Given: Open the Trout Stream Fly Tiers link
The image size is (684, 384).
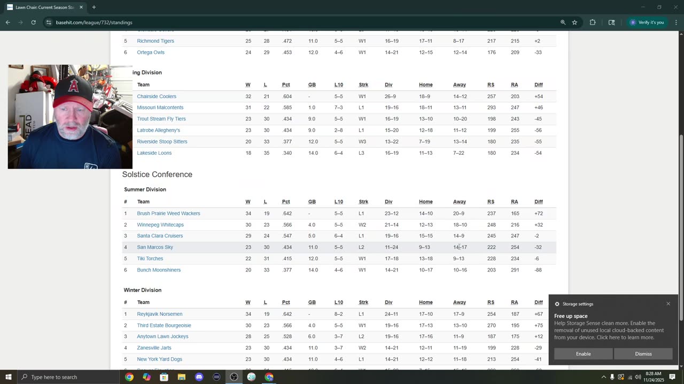Looking at the screenshot, I should point(161,119).
